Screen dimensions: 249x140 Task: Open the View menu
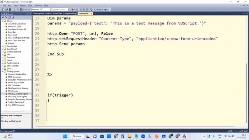point(16,5)
